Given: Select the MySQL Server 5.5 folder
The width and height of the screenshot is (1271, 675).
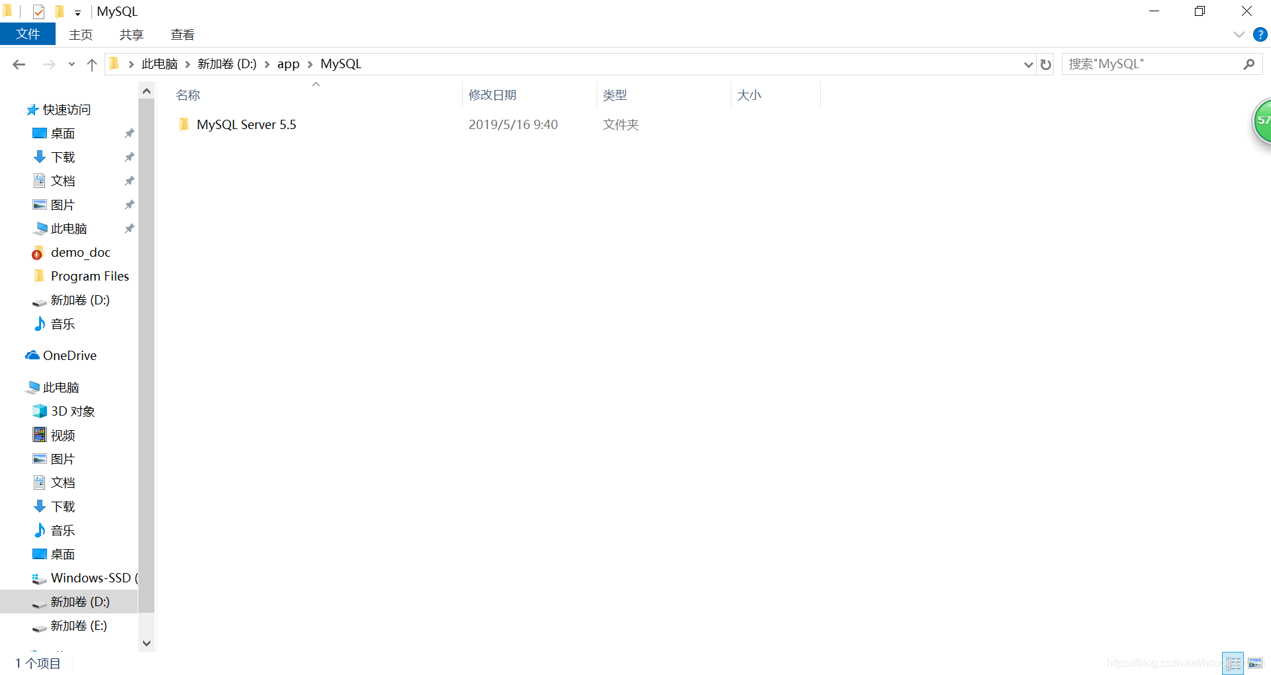Looking at the screenshot, I should pyautogui.click(x=246, y=124).
